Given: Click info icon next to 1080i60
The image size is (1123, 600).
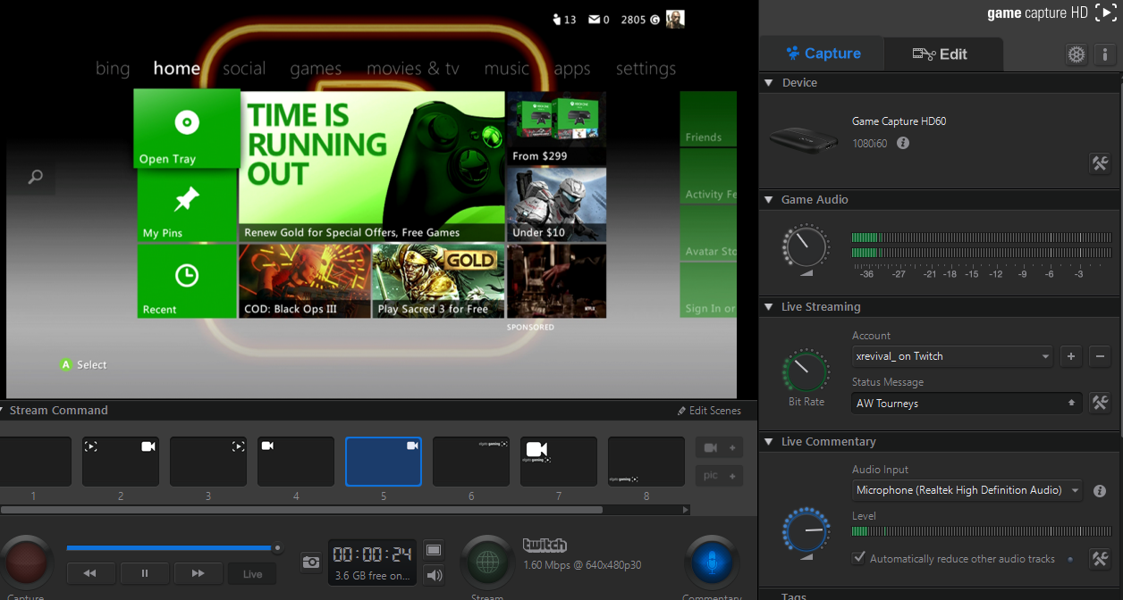Looking at the screenshot, I should pos(903,143).
